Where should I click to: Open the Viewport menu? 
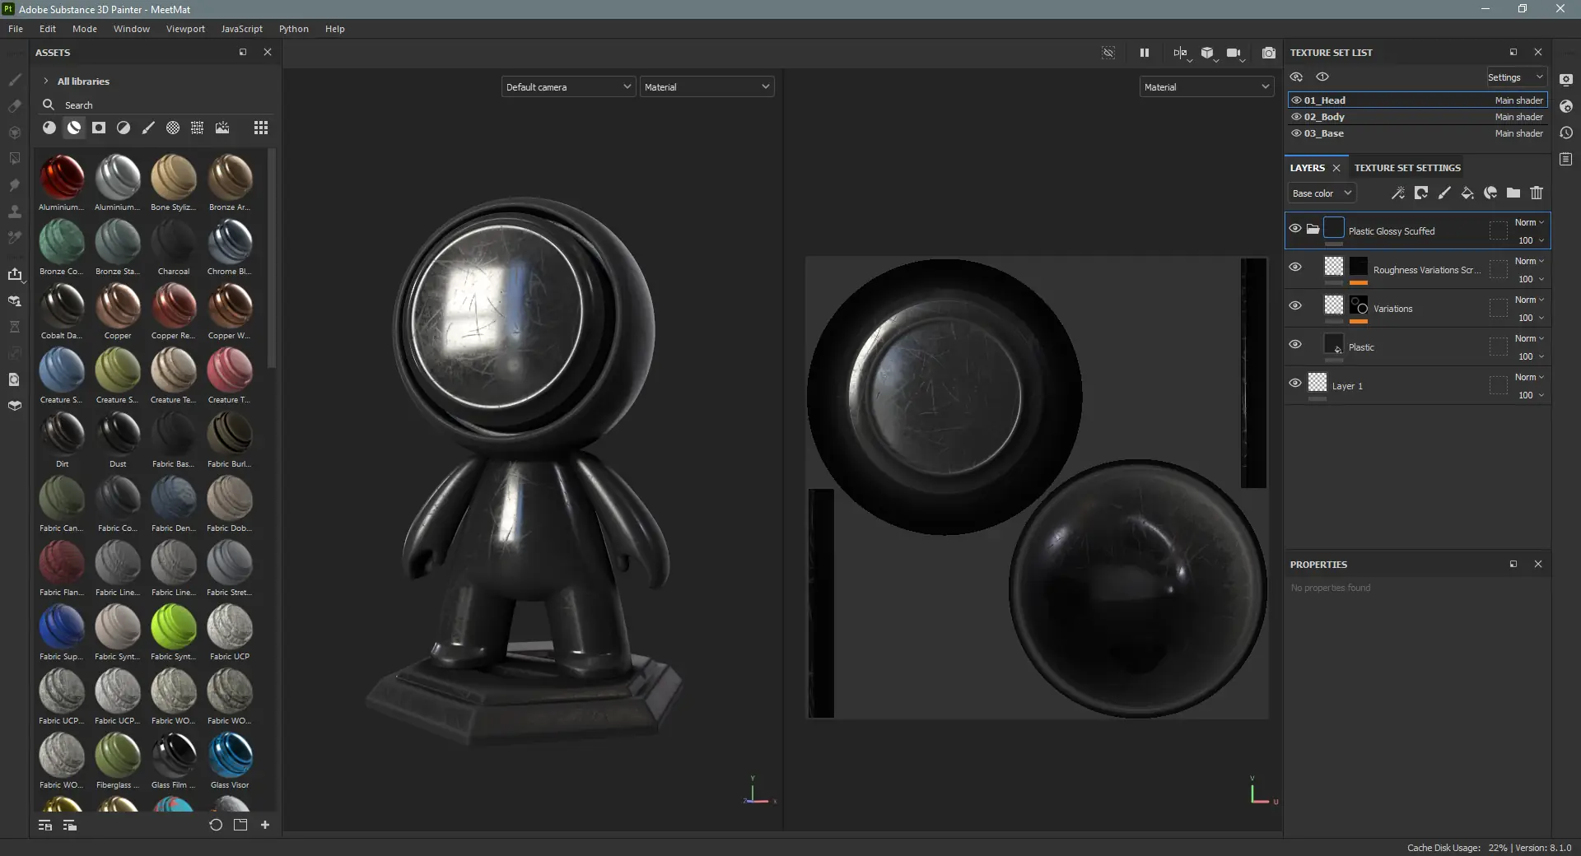point(185,29)
